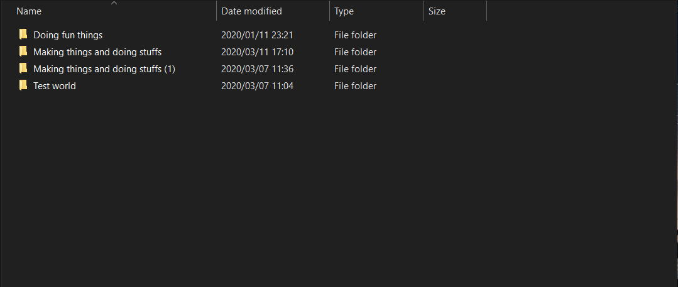
Task: Click the date 2020/03/07 11:04
Action: 257,86
